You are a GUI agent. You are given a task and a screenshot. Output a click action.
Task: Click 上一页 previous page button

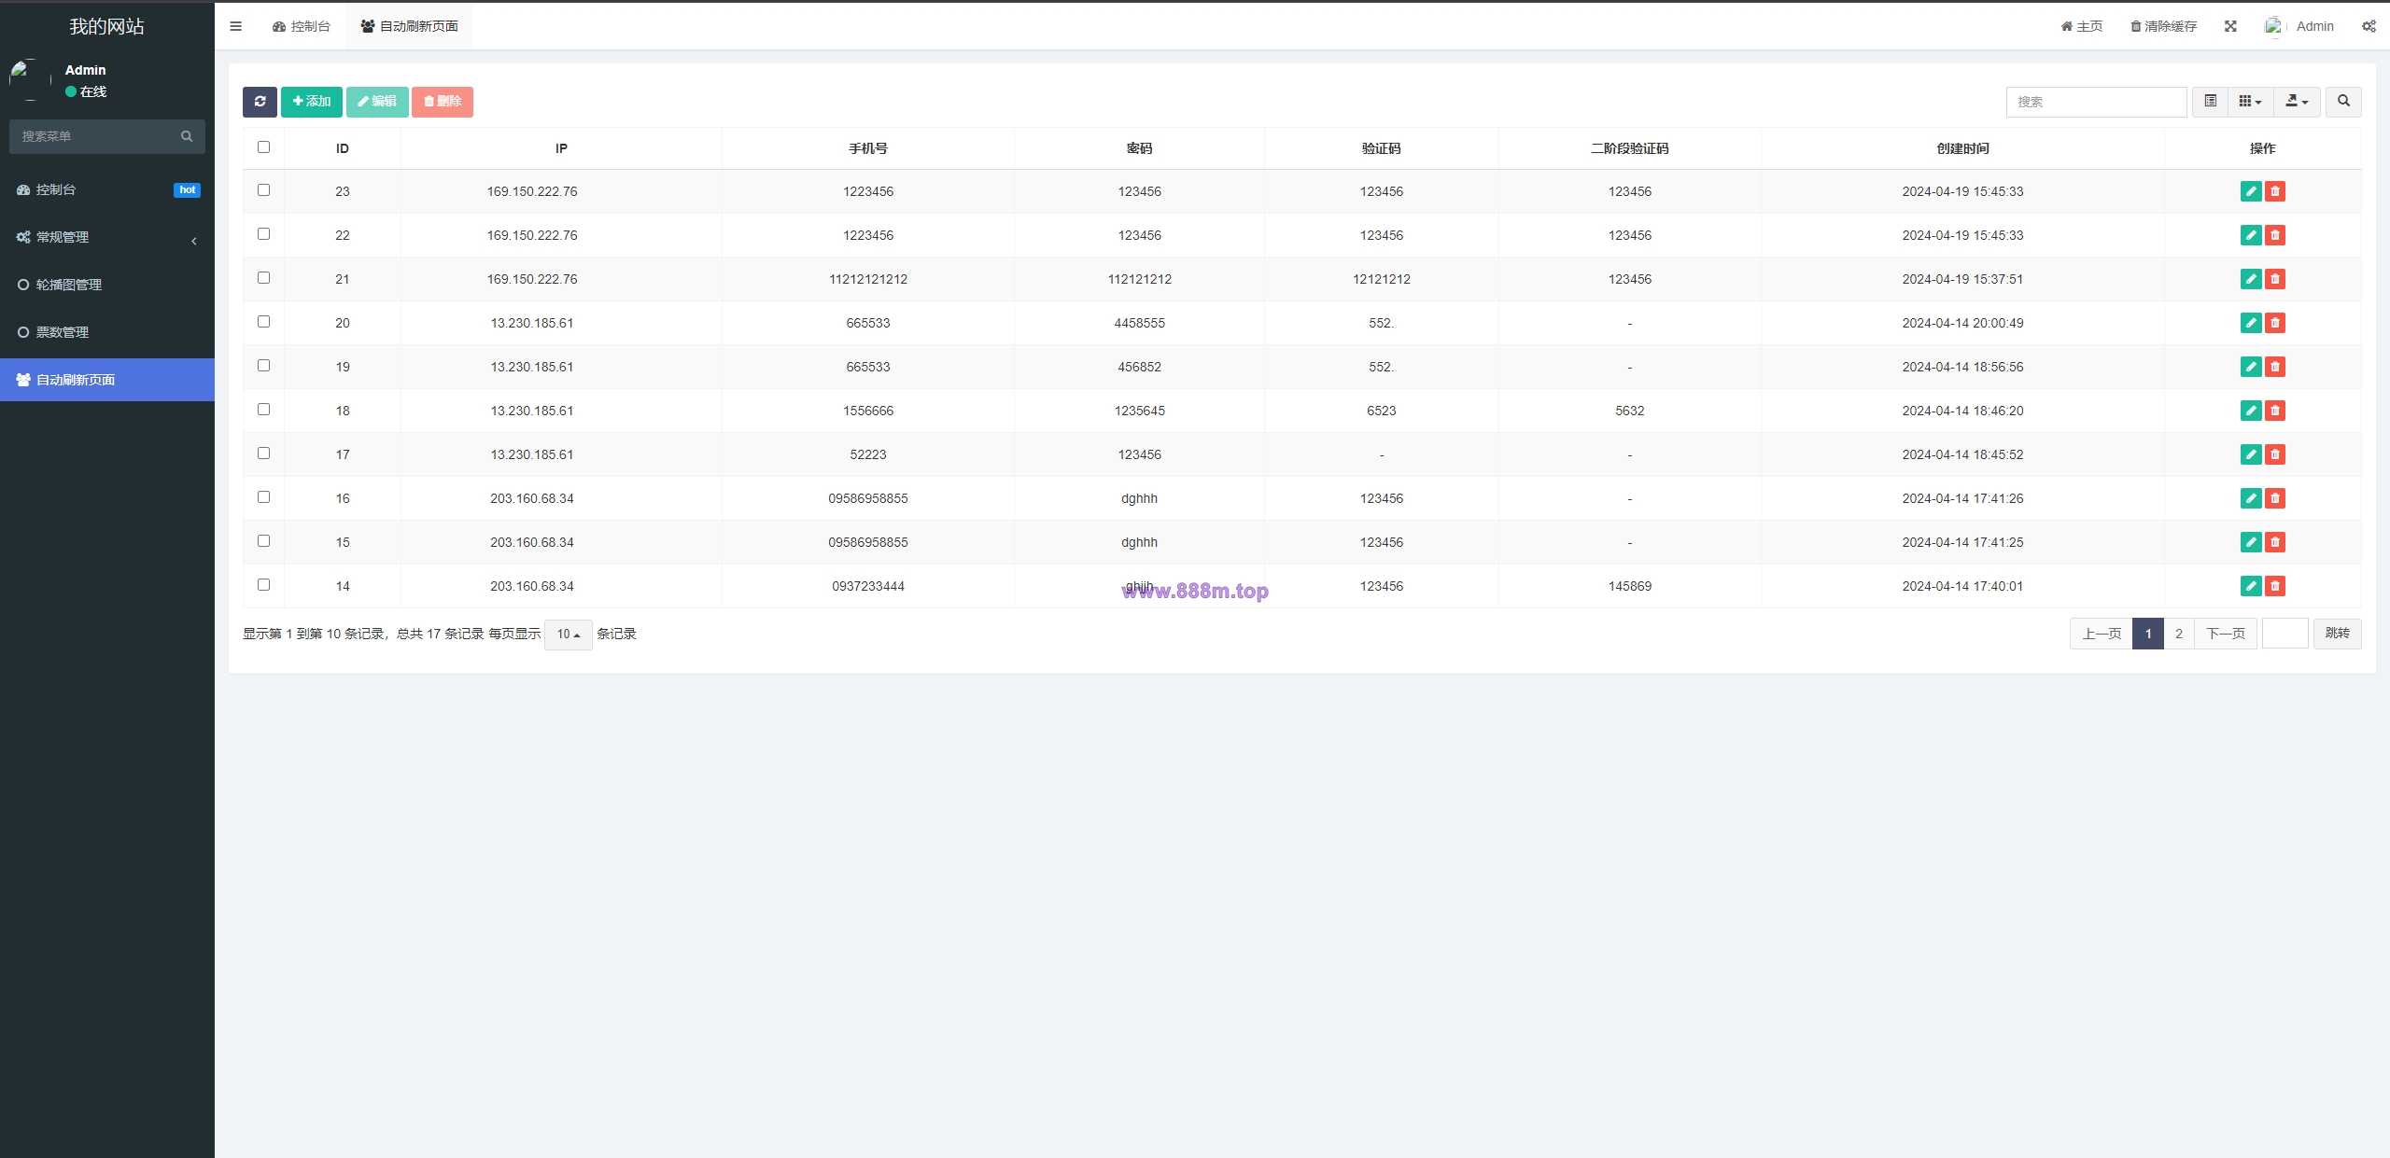(2102, 634)
